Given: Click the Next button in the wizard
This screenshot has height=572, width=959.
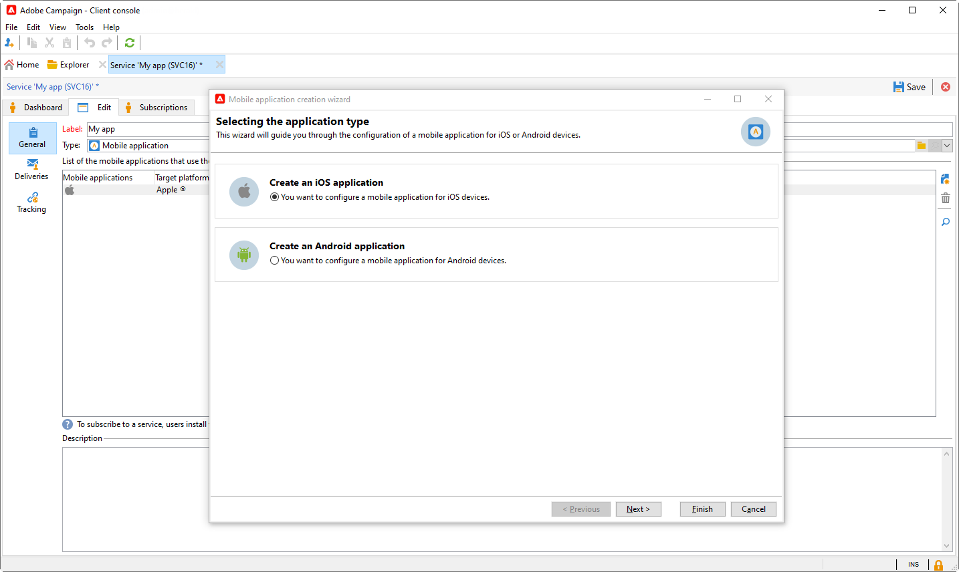Looking at the screenshot, I should click(x=638, y=509).
